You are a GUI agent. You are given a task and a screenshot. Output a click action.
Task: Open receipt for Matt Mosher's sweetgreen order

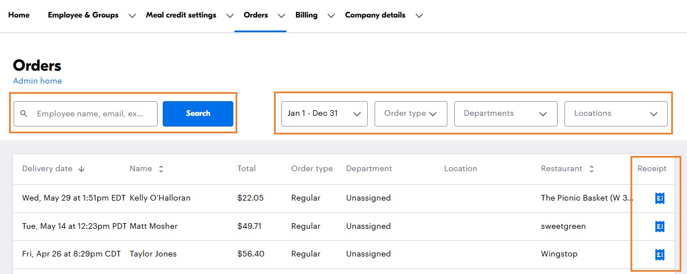click(659, 227)
